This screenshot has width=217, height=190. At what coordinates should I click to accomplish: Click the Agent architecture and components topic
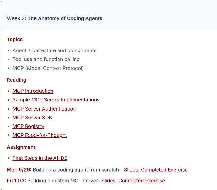[x=54, y=50]
